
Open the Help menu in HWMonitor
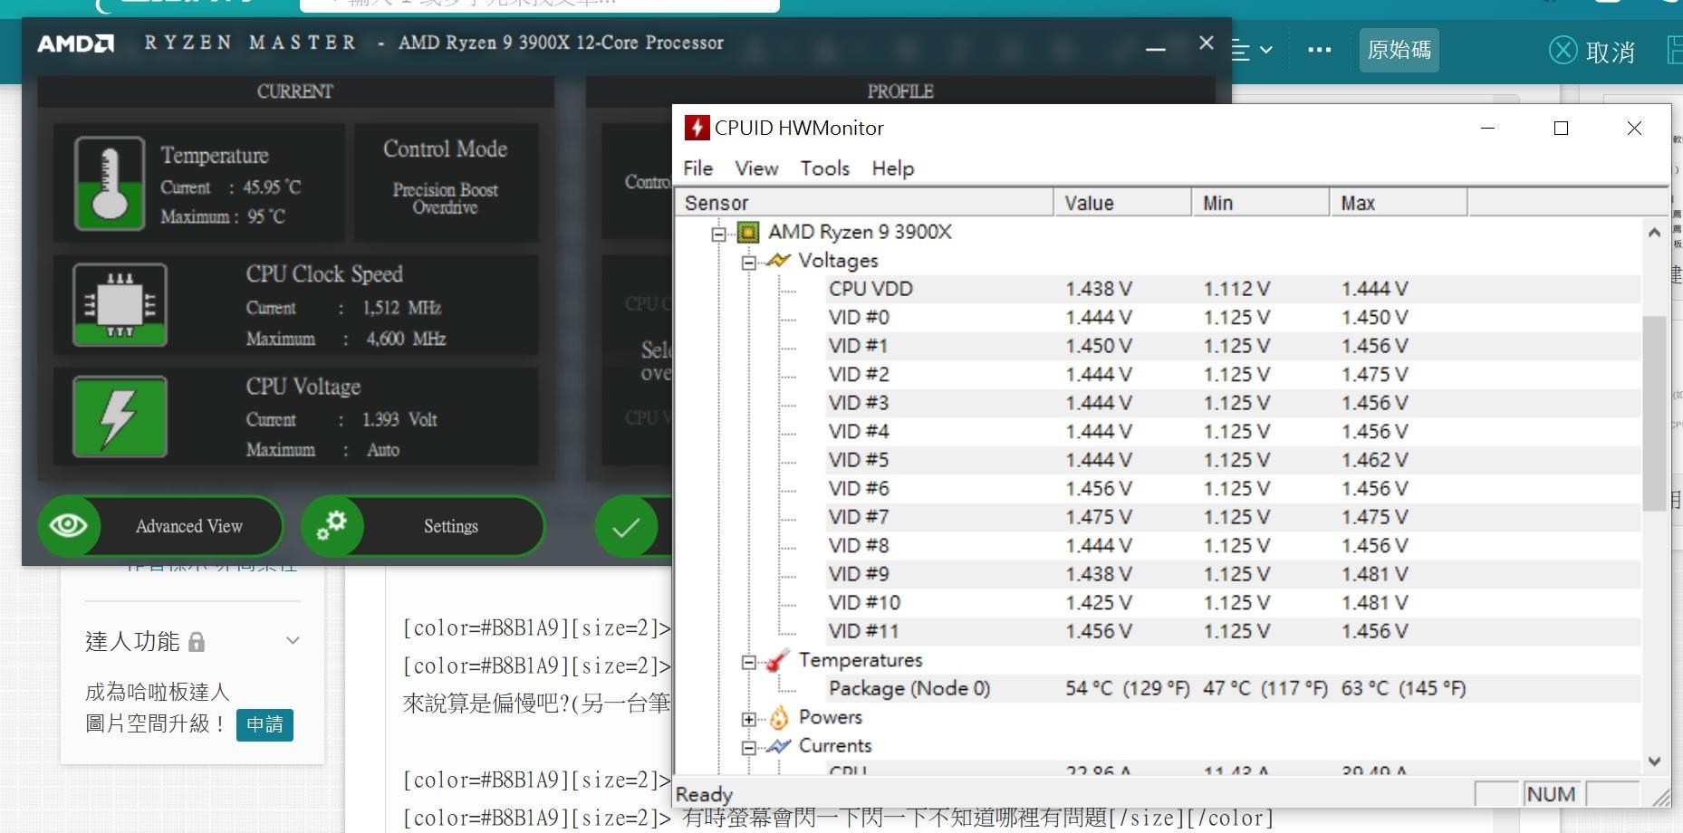click(893, 168)
